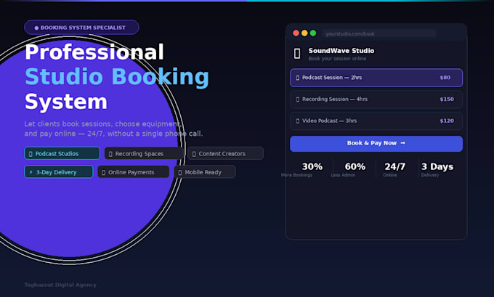The image size is (494, 297).
Task: Click the SoundWave Studio title
Action: [x=341, y=51]
